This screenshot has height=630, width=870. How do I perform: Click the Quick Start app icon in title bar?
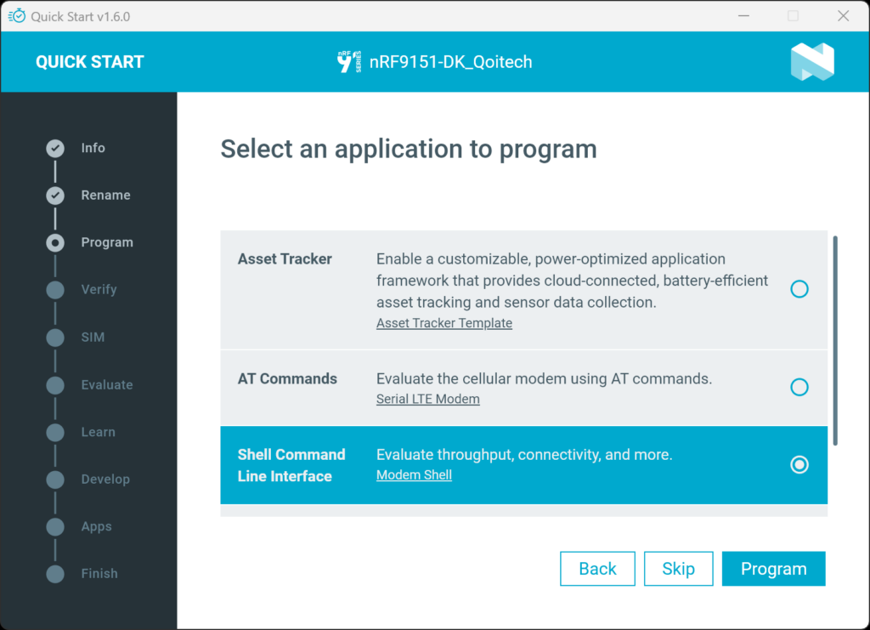(x=16, y=16)
